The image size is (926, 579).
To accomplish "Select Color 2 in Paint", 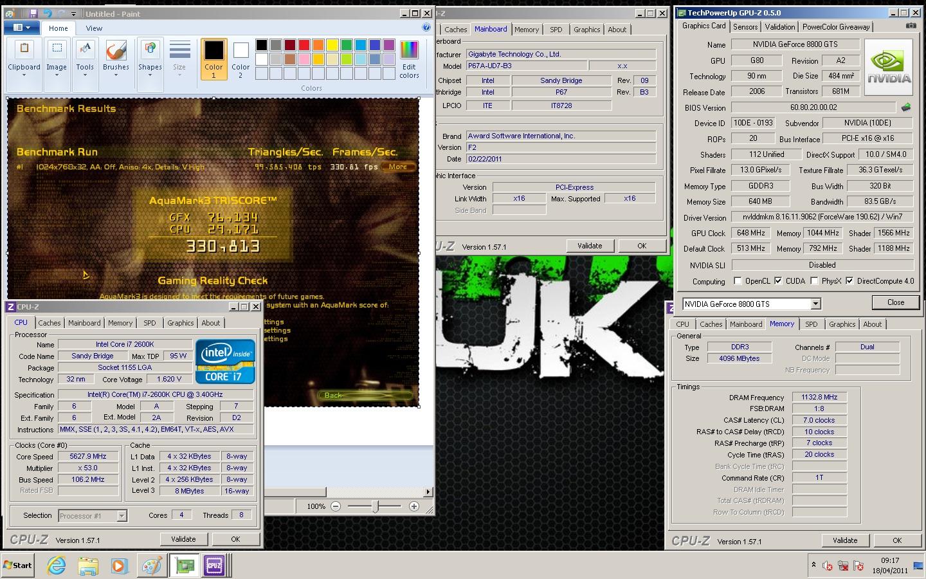I will click(241, 60).
